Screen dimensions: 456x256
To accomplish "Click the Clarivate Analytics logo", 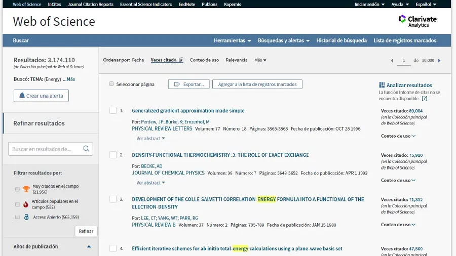I will point(417,21).
